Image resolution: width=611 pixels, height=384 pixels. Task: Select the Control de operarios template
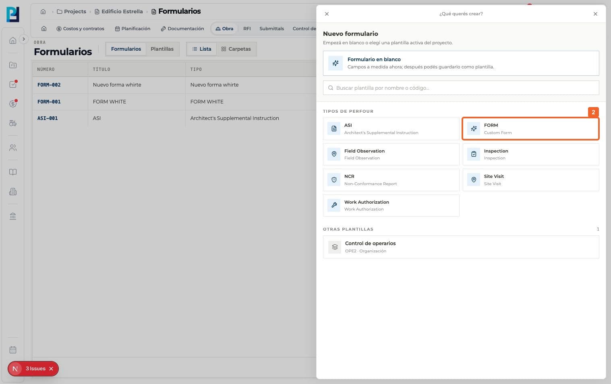461,247
